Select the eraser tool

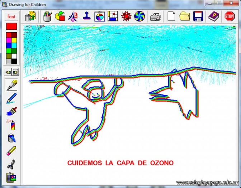(11, 151)
